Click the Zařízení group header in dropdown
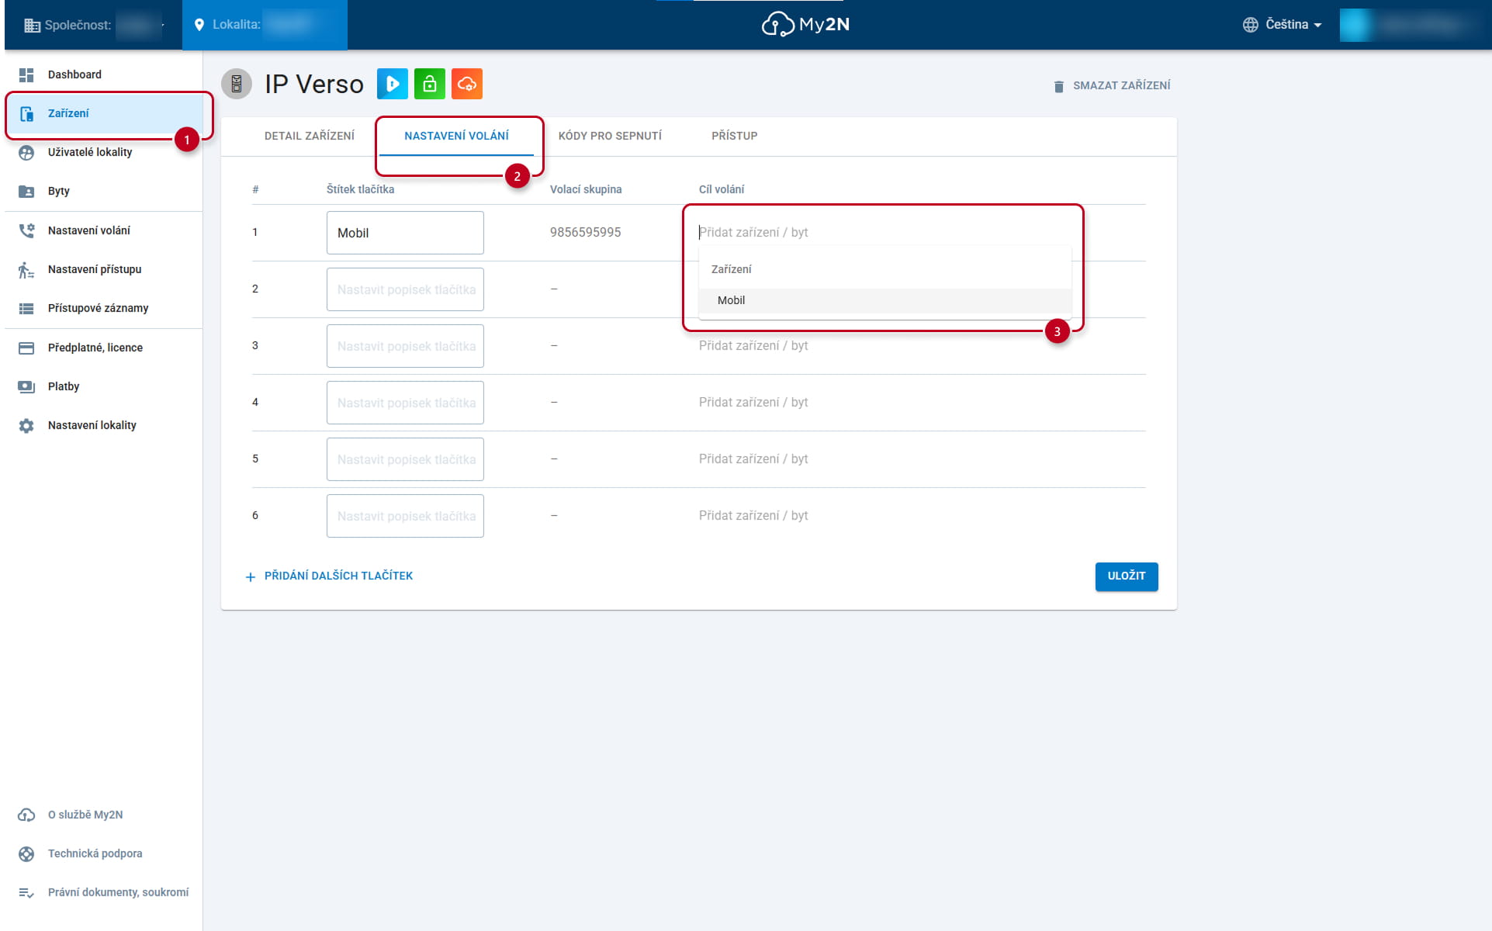The height and width of the screenshot is (931, 1492). 732,269
